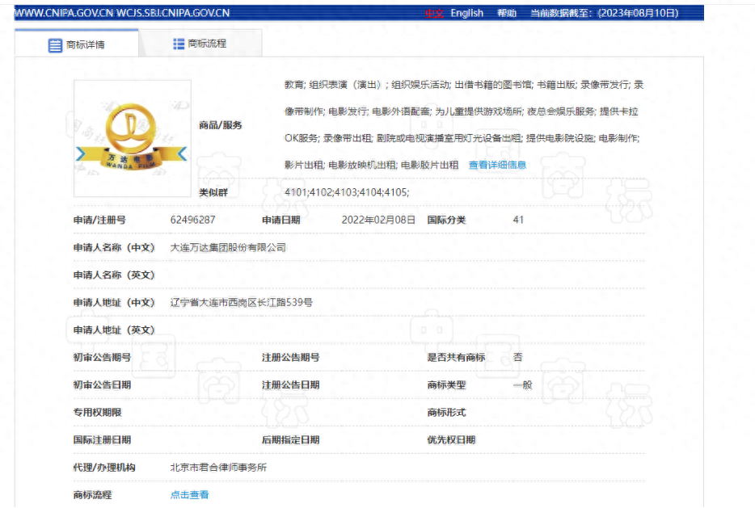Open the 点击查看 trademark flow link
Screen dimensions: 755x508
189,495
